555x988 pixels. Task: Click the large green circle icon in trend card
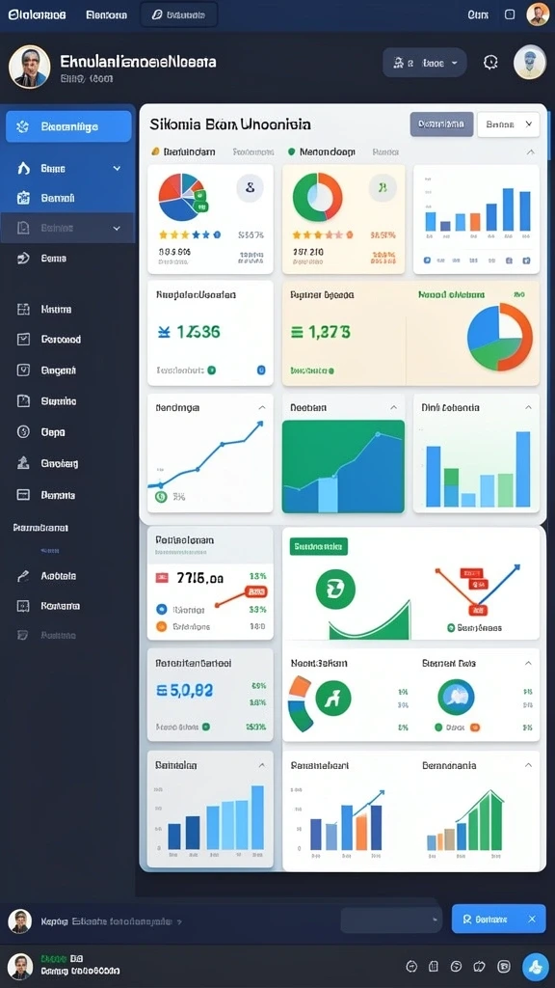coord(335,590)
